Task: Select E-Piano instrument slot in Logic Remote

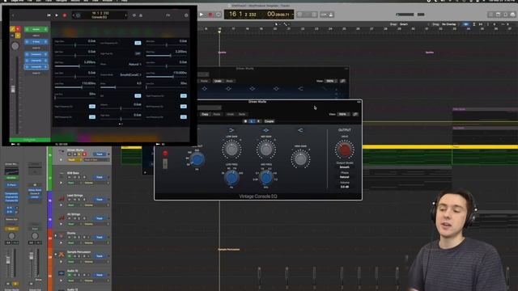Action: [x=36, y=41]
